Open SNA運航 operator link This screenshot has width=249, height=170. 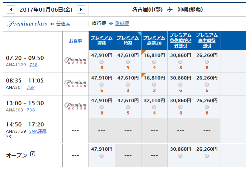point(38,131)
